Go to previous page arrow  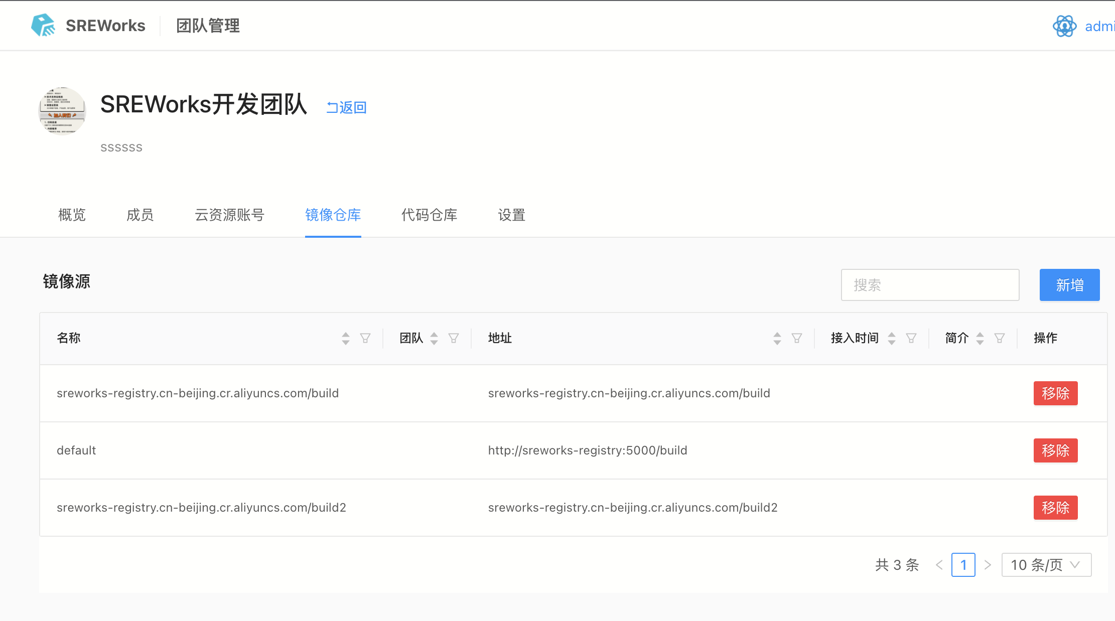(x=939, y=565)
